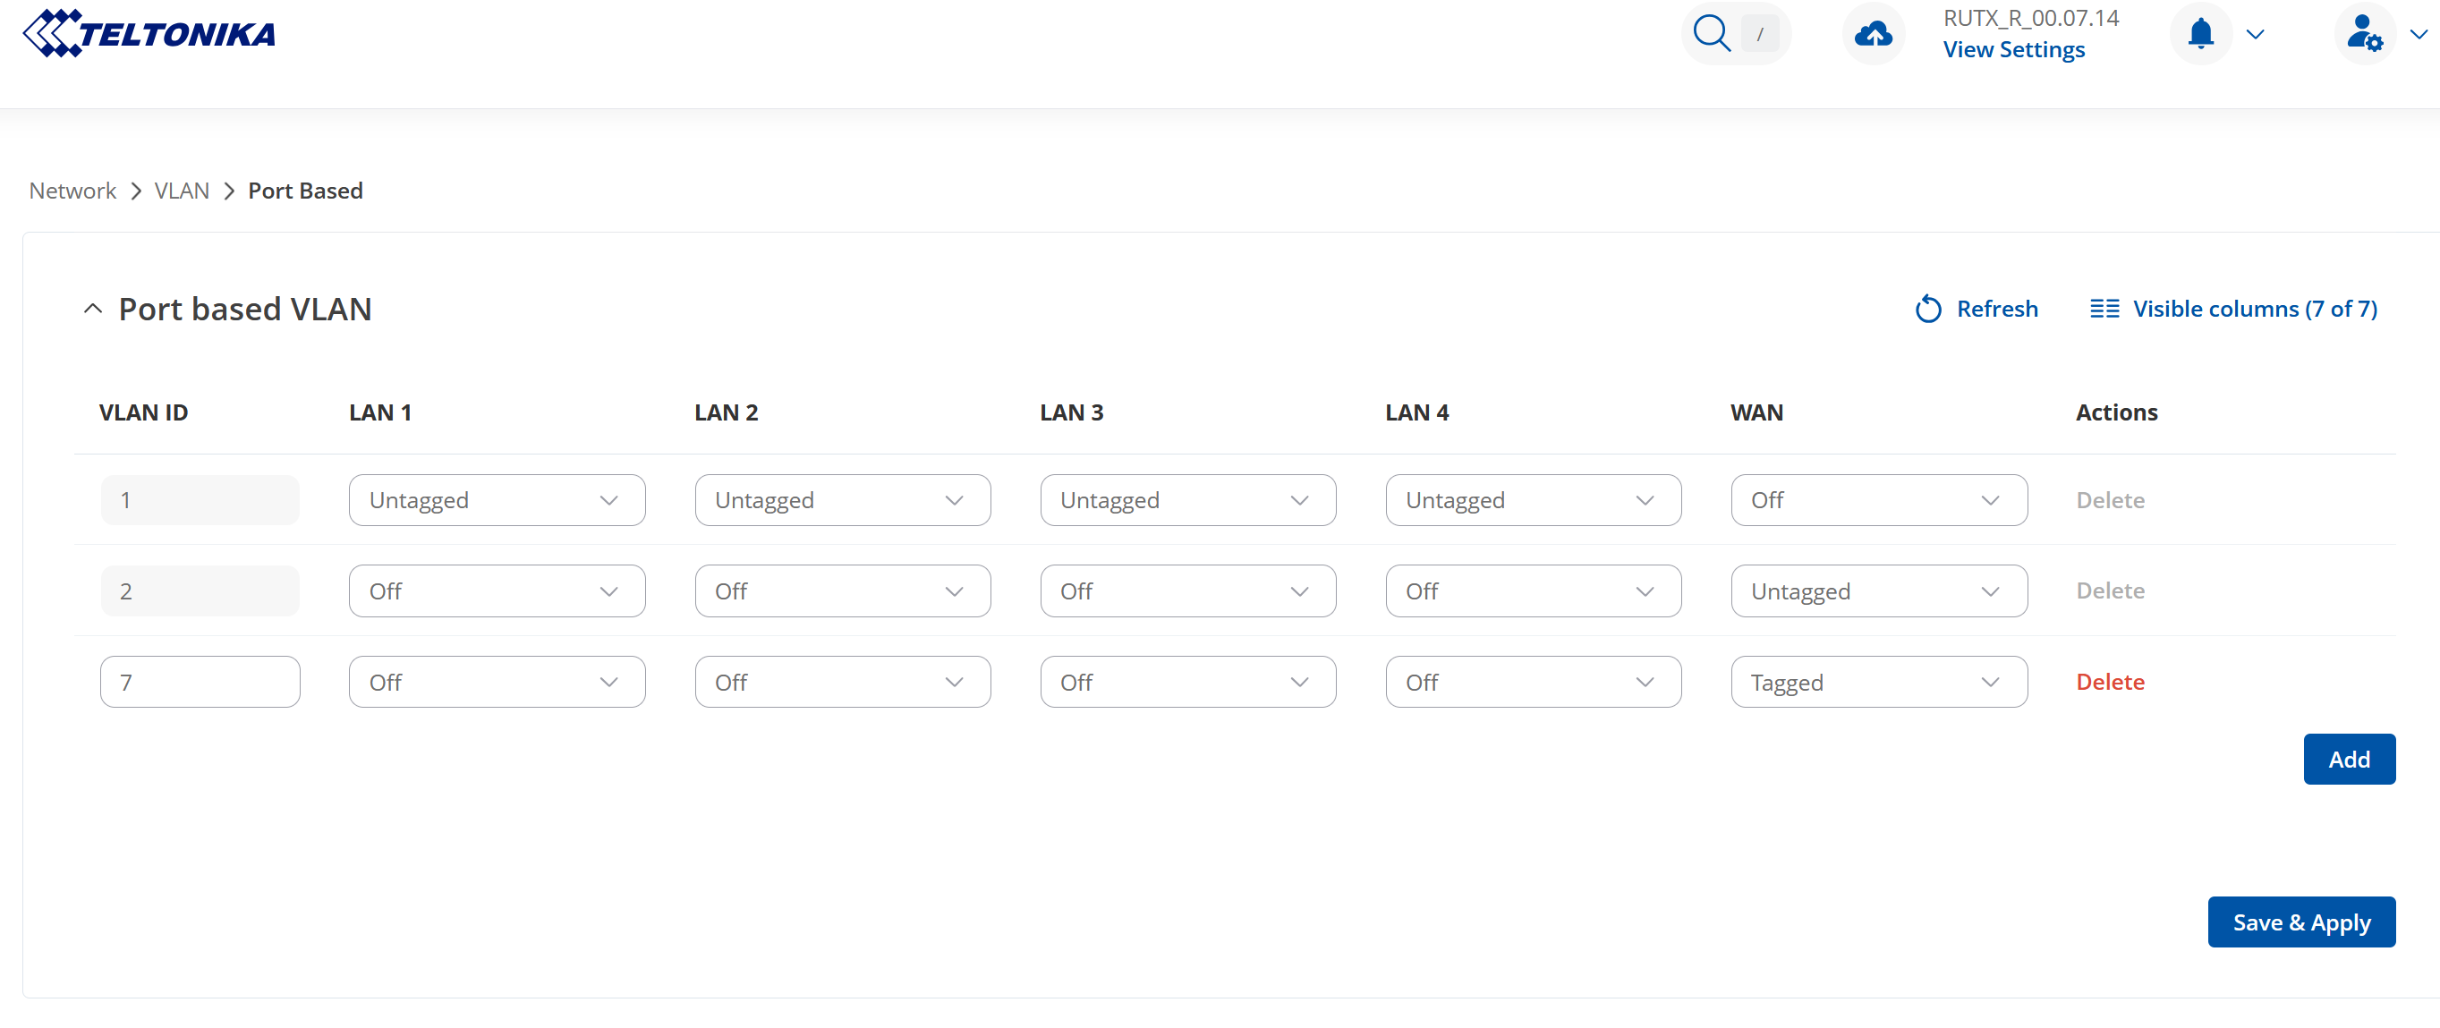Open LAN 4 dropdown for VLAN 7
Image resolution: width=2440 pixels, height=1028 pixels.
1534,682
